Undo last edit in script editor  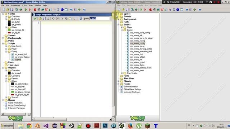[x=53, y=19]
